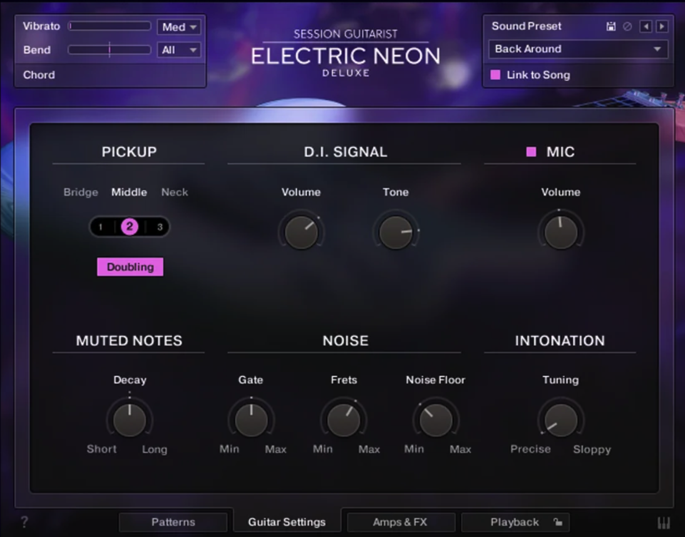
Task: Switch to the Amps & FX tab
Action: pyautogui.click(x=400, y=522)
